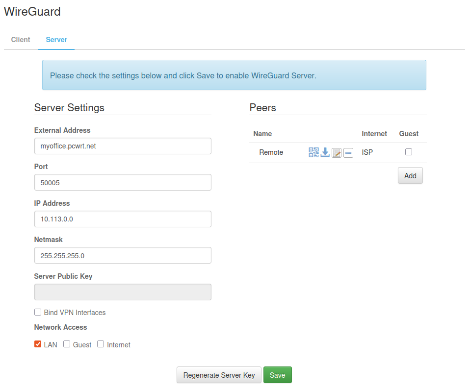
Task: Select the Remote peer name
Action: pos(271,152)
